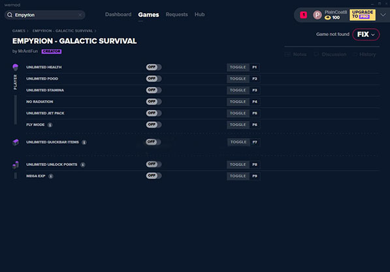Enable Unlimited Quickbar Items switch
The width and height of the screenshot is (390, 272).
pyautogui.click(x=154, y=142)
